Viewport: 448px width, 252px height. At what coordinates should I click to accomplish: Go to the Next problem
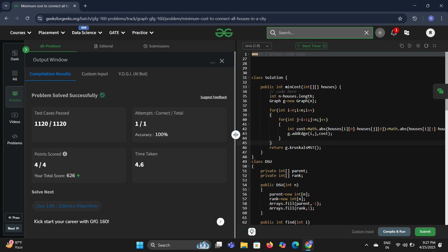click(13, 228)
